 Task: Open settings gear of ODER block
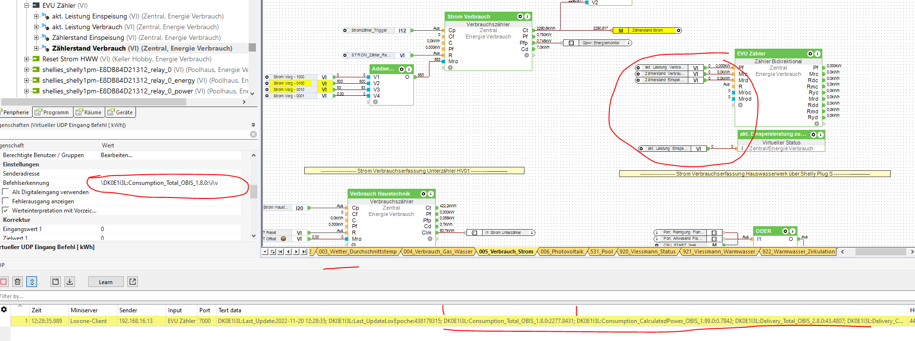(x=785, y=231)
